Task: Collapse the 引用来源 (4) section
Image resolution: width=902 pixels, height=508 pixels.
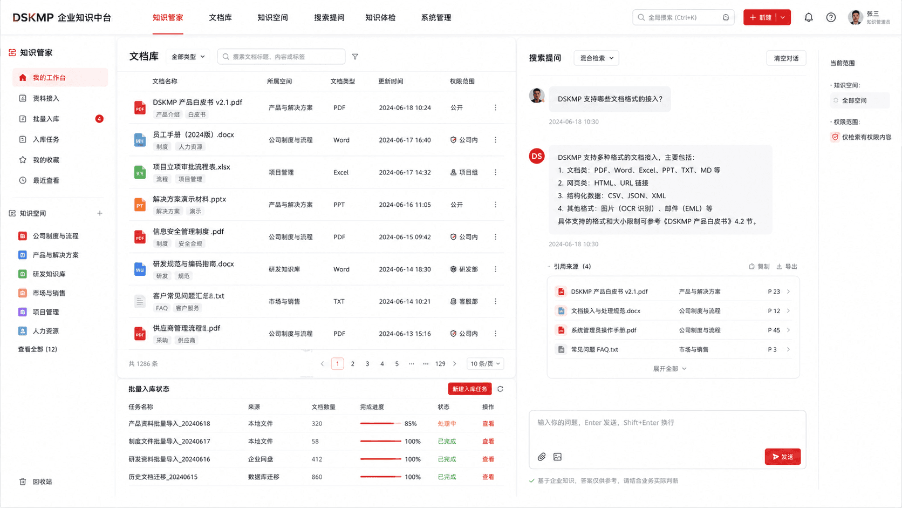Action: 569,266
